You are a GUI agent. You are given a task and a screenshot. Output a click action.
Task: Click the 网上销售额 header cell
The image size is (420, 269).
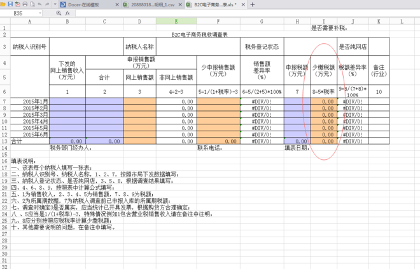tap(139, 77)
